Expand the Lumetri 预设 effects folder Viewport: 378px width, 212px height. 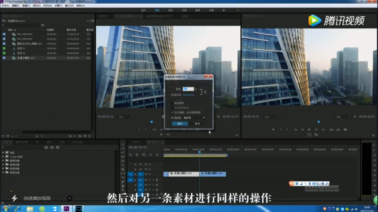tap(3, 156)
